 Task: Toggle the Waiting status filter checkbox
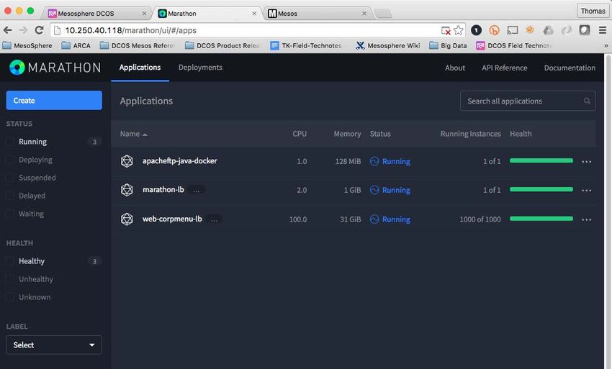[x=10, y=214]
